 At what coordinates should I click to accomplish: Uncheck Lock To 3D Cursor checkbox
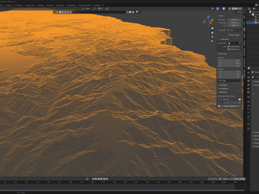(228, 47)
